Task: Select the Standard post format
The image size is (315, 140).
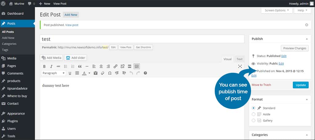Action: (253, 108)
